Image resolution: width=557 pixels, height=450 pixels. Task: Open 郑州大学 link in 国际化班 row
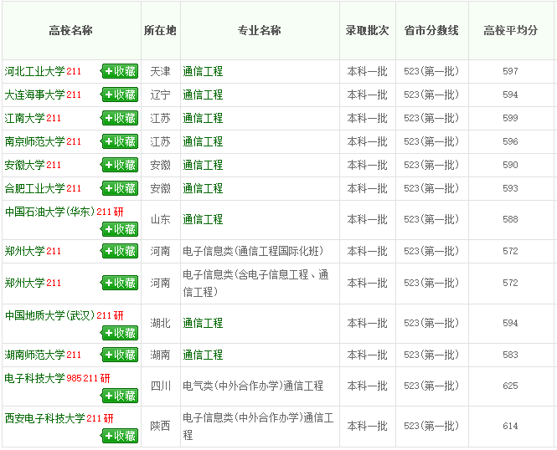tap(24, 251)
